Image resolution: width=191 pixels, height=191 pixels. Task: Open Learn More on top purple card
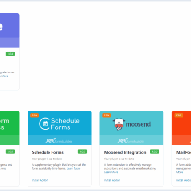click(x=4, y=76)
